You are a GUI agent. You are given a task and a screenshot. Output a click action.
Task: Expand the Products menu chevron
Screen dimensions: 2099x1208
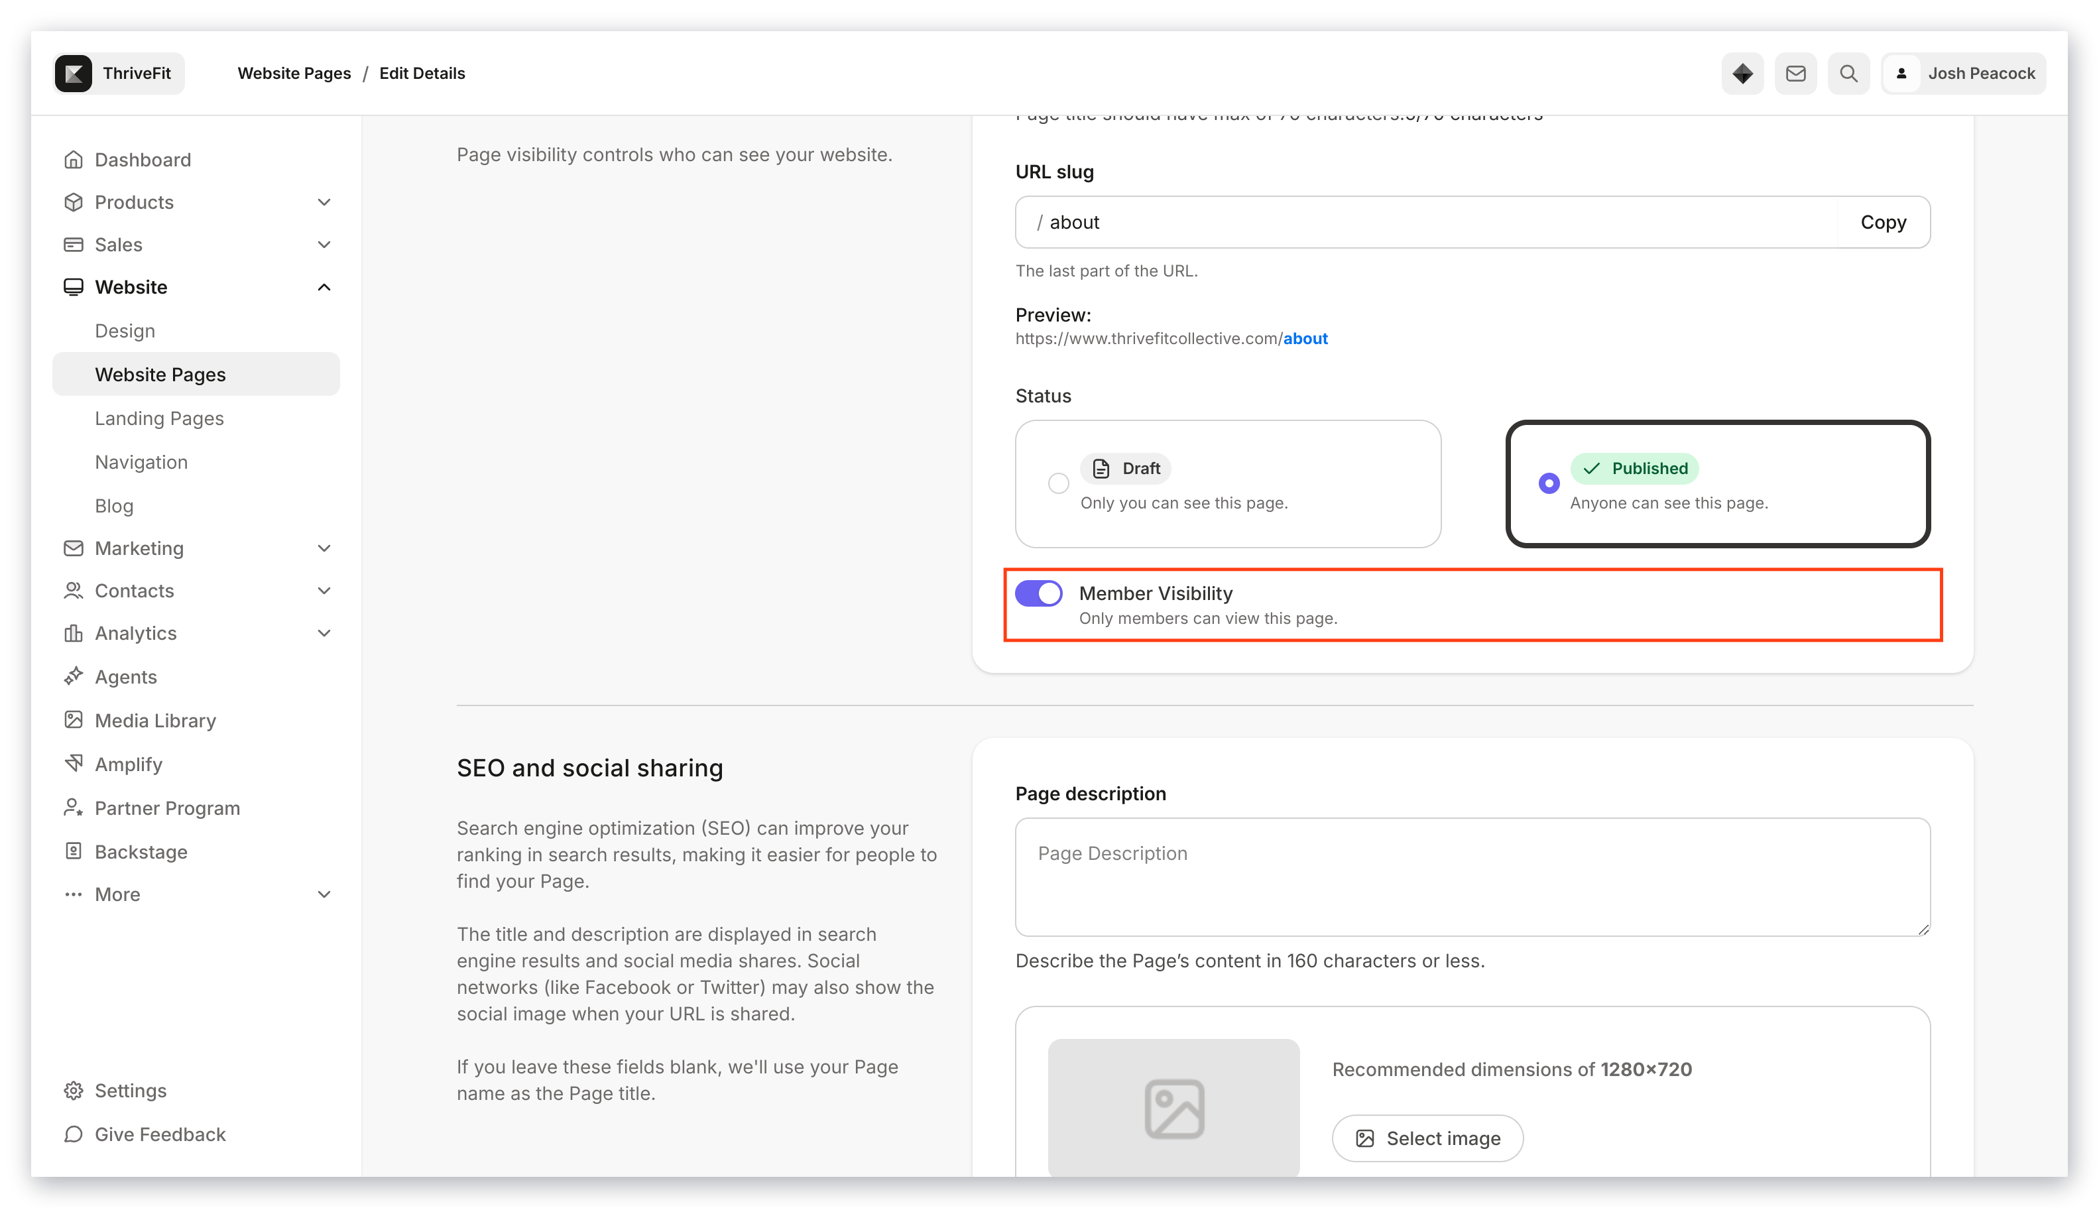tap(324, 202)
